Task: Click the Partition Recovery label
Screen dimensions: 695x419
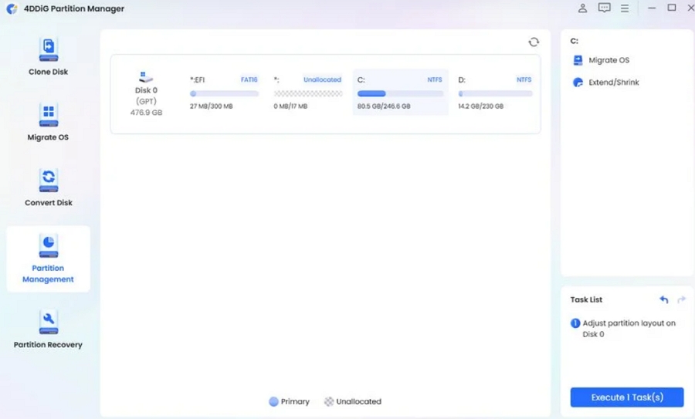Action: (x=49, y=345)
